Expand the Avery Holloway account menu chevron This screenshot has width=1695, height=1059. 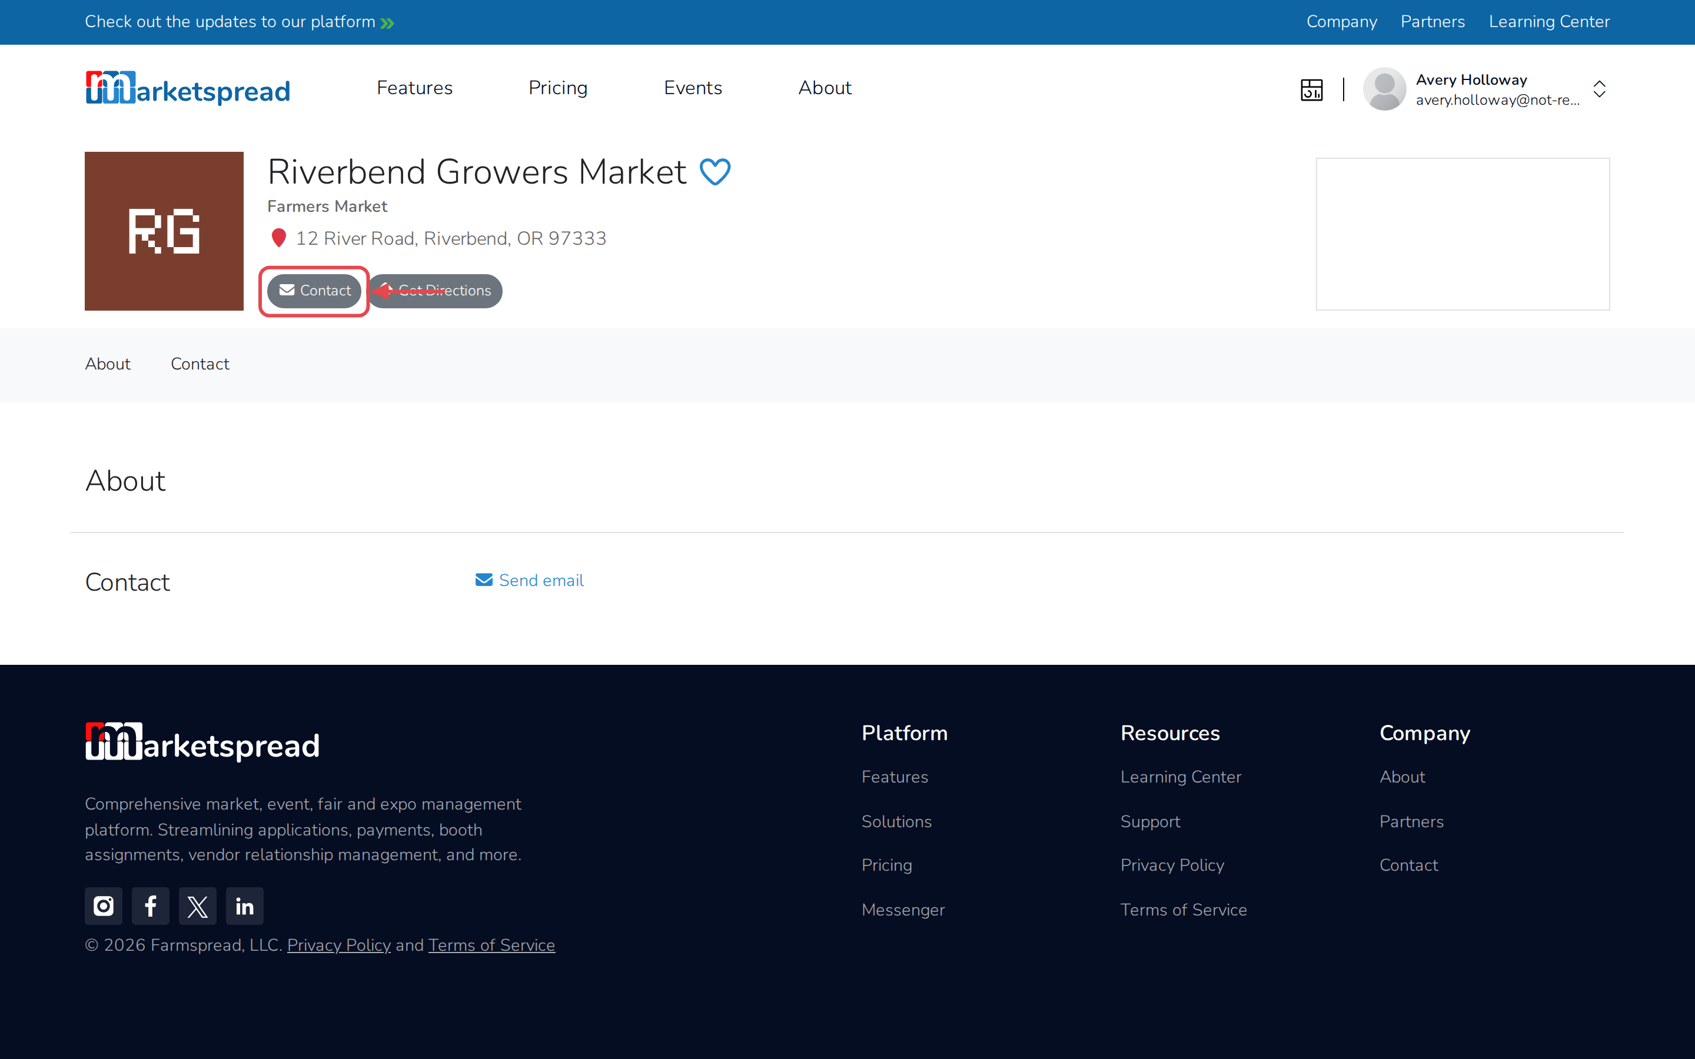click(x=1599, y=89)
